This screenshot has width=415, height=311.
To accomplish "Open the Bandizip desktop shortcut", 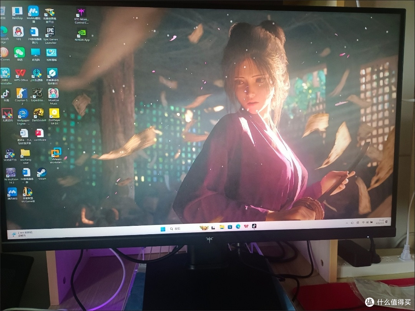I will click(17, 13).
